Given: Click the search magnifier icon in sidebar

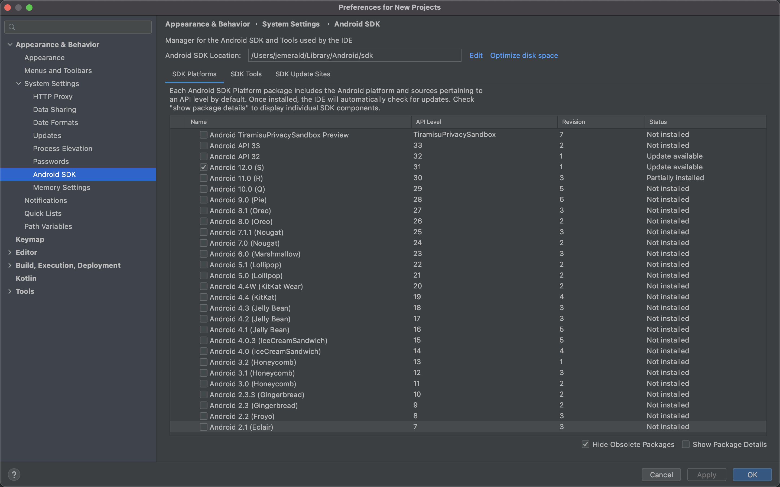Looking at the screenshot, I should (12, 27).
